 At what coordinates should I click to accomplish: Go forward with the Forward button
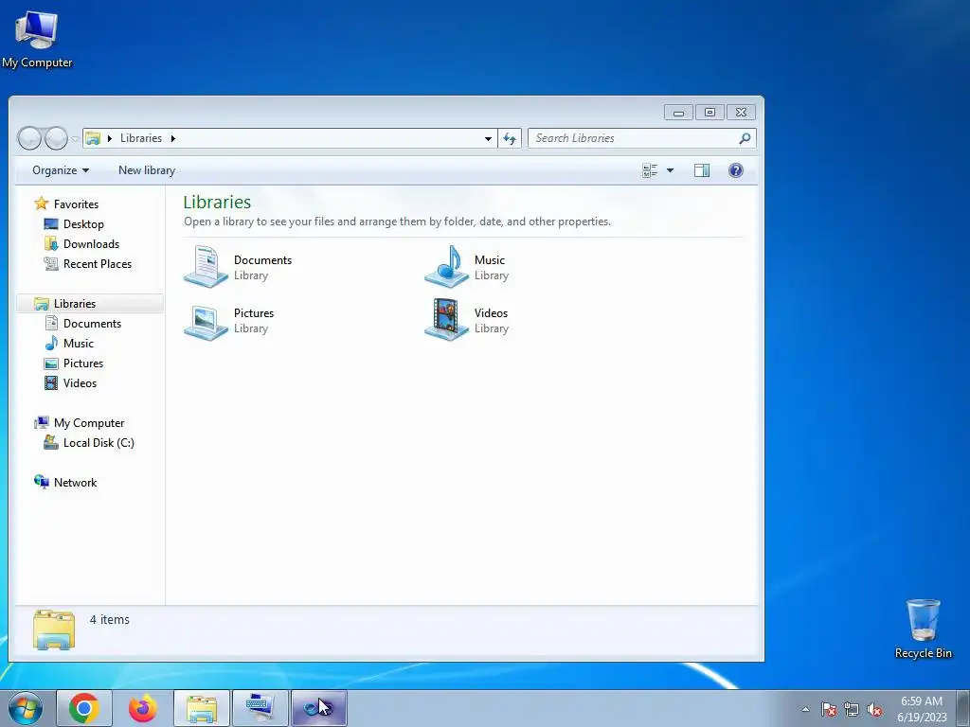[x=56, y=138]
